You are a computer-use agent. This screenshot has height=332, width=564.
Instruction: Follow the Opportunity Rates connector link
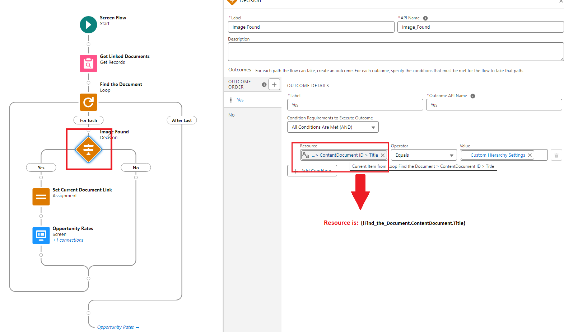118,327
